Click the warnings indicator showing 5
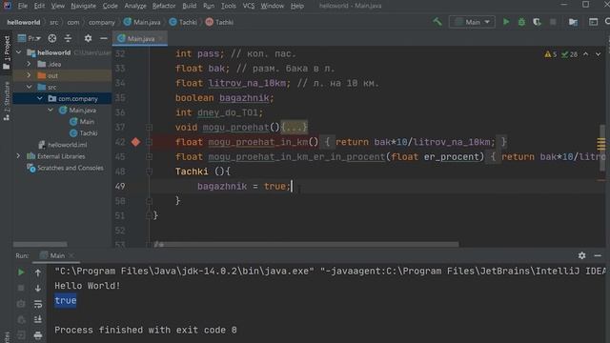Viewport: 610px width, 343px height. (551, 54)
